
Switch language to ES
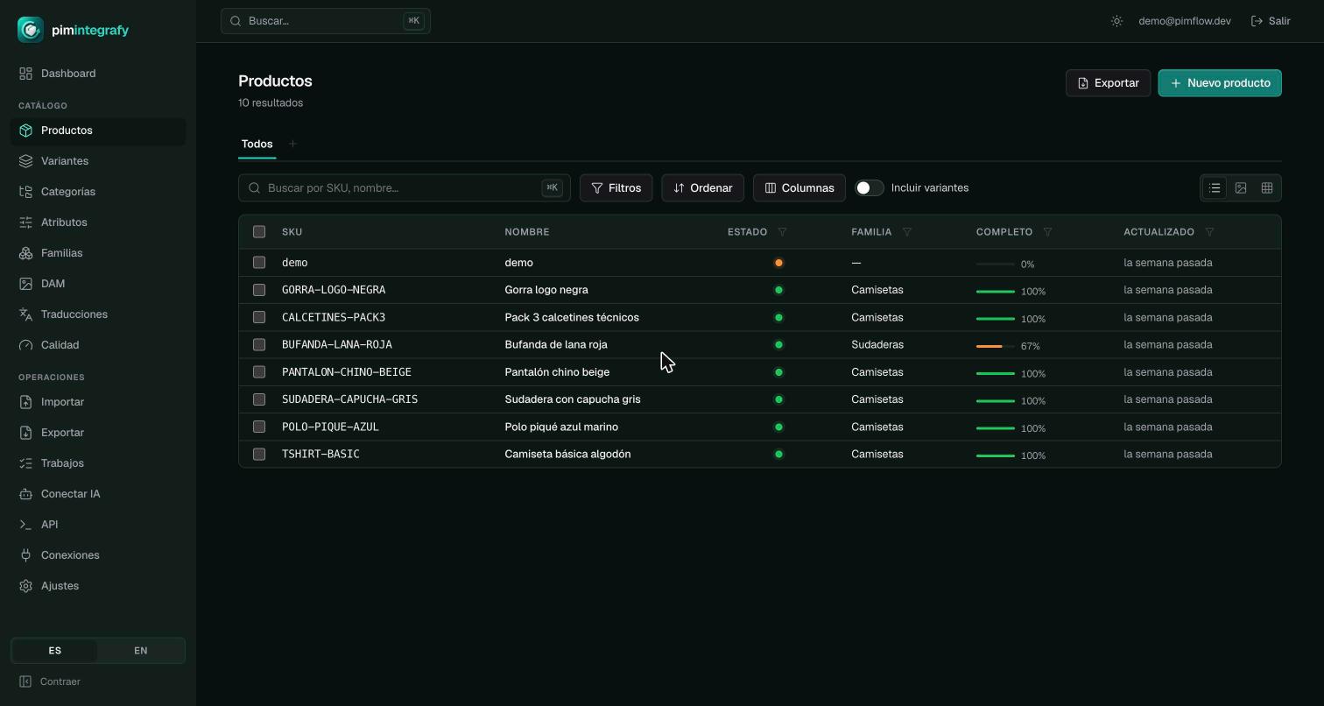click(55, 651)
